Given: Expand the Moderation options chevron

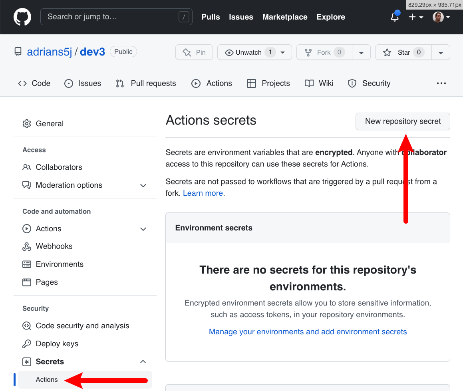Looking at the screenshot, I should coord(143,185).
